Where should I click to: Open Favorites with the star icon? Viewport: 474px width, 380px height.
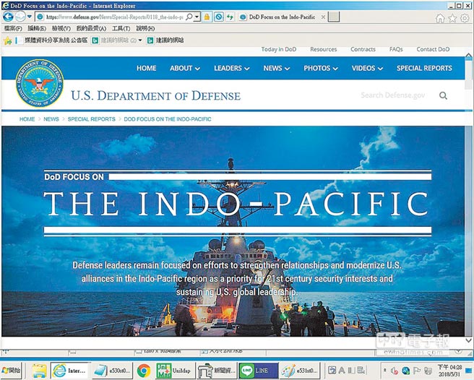pos(452,19)
